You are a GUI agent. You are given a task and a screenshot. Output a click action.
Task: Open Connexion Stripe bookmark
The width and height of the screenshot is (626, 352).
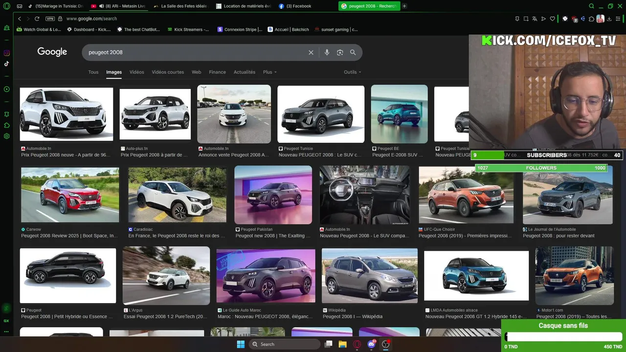(240, 29)
